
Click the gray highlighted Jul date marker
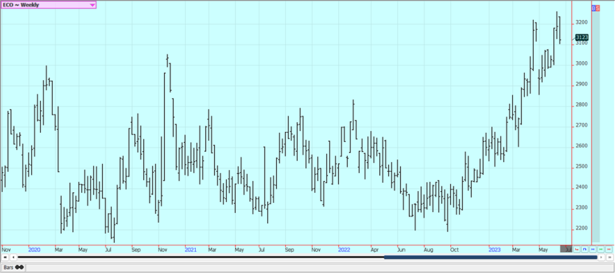coord(566,248)
